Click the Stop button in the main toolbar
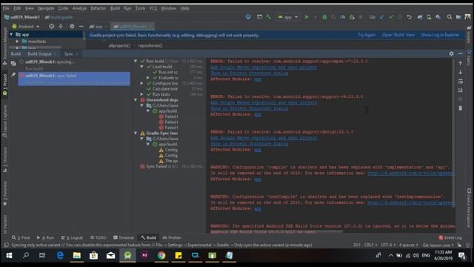 [361, 17]
